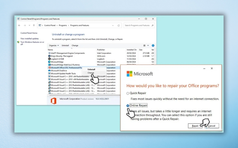The image size is (238, 148).
Task: Click Change in the list toolbar
Action: tap(75, 46)
